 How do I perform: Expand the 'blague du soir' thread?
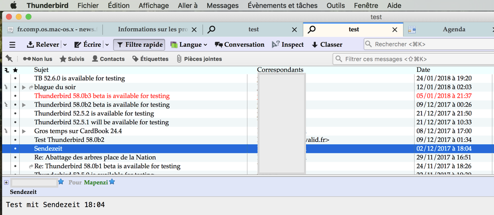[24, 87]
